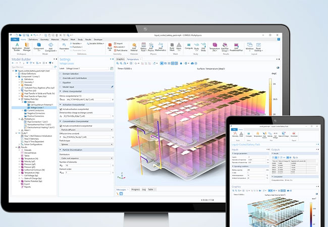This screenshot has width=328, height=227.
Task: Switch to the Geometry ribbon tab
Action: (44, 39)
